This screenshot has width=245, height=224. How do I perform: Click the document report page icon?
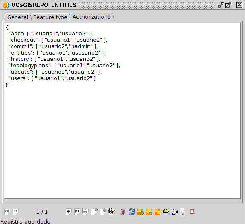click(x=183, y=212)
